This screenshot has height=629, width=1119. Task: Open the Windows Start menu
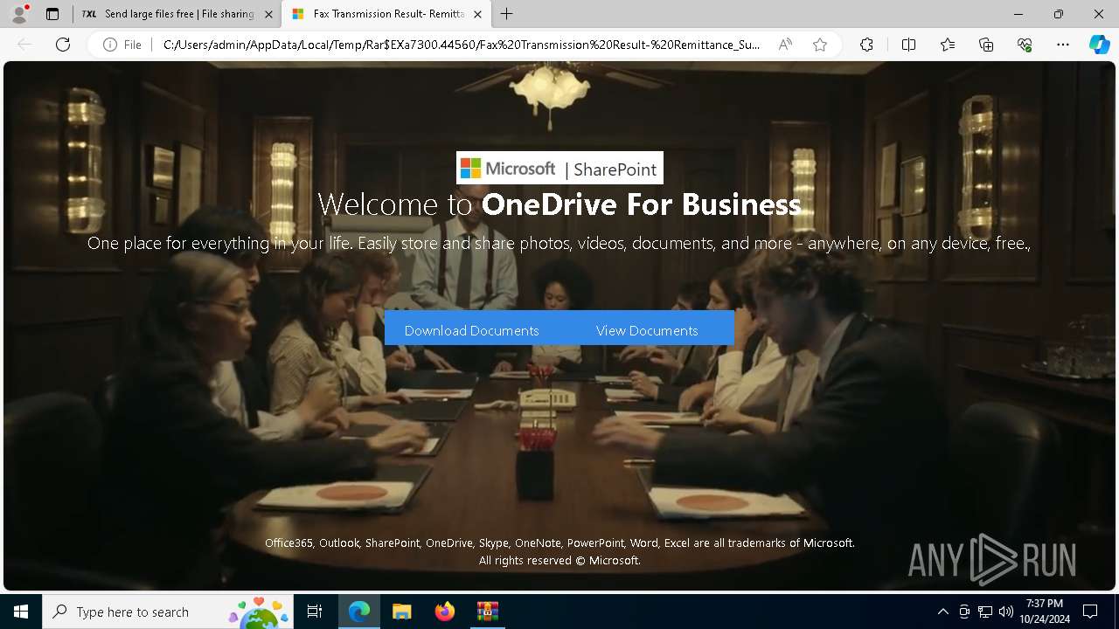21,612
